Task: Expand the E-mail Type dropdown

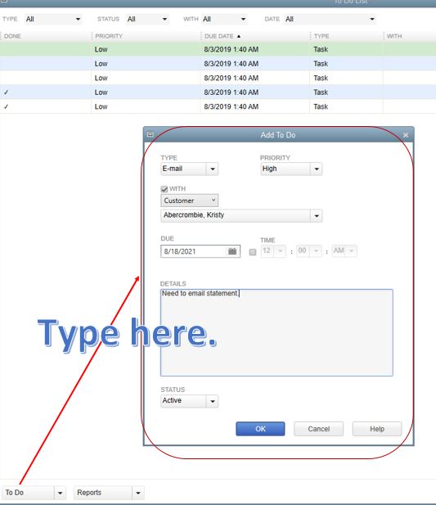Action: (213, 169)
